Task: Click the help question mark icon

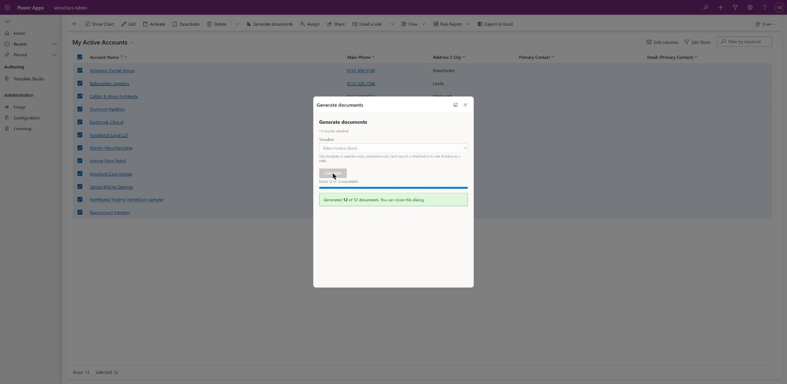Action: tap(764, 8)
